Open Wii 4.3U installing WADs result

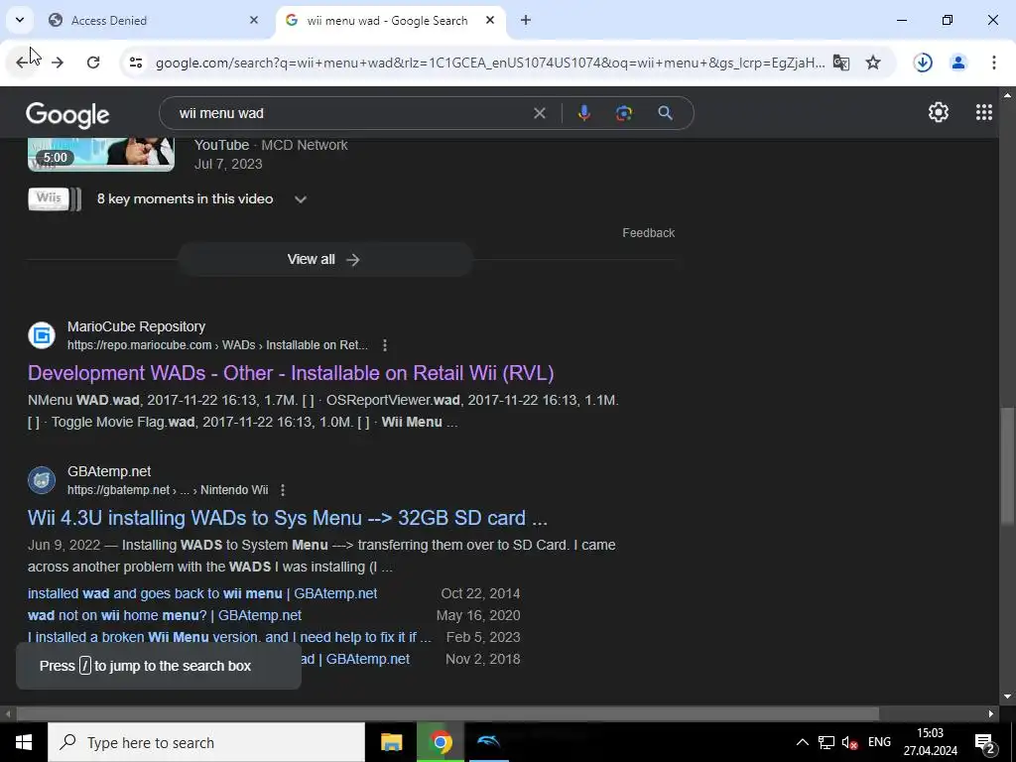coord(288,518)
